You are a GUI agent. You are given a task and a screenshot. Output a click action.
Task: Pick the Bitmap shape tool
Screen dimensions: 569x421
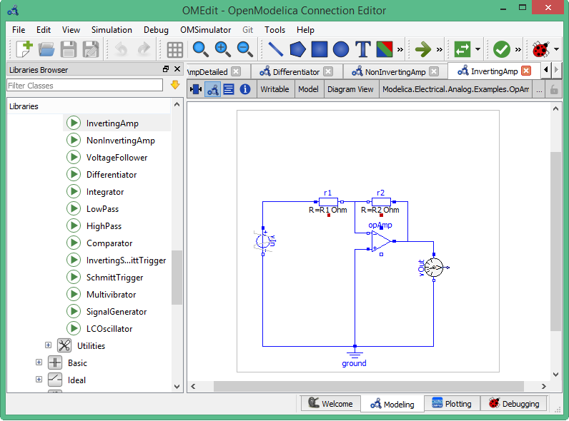pos(385,49)
